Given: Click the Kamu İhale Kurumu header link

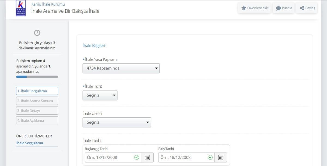Looking at the screenshot, I should (48, 4).
